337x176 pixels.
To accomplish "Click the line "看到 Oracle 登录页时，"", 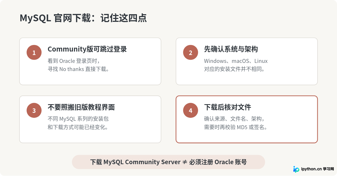I will pyautogui.click(x=74, y=61).
